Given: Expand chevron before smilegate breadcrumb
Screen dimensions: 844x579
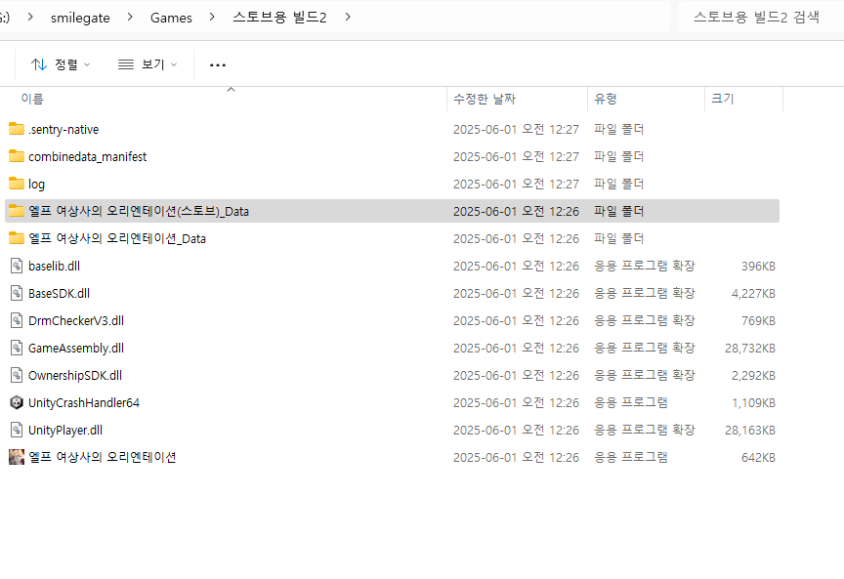Looking at the screenshot, I should click(30, 18).
